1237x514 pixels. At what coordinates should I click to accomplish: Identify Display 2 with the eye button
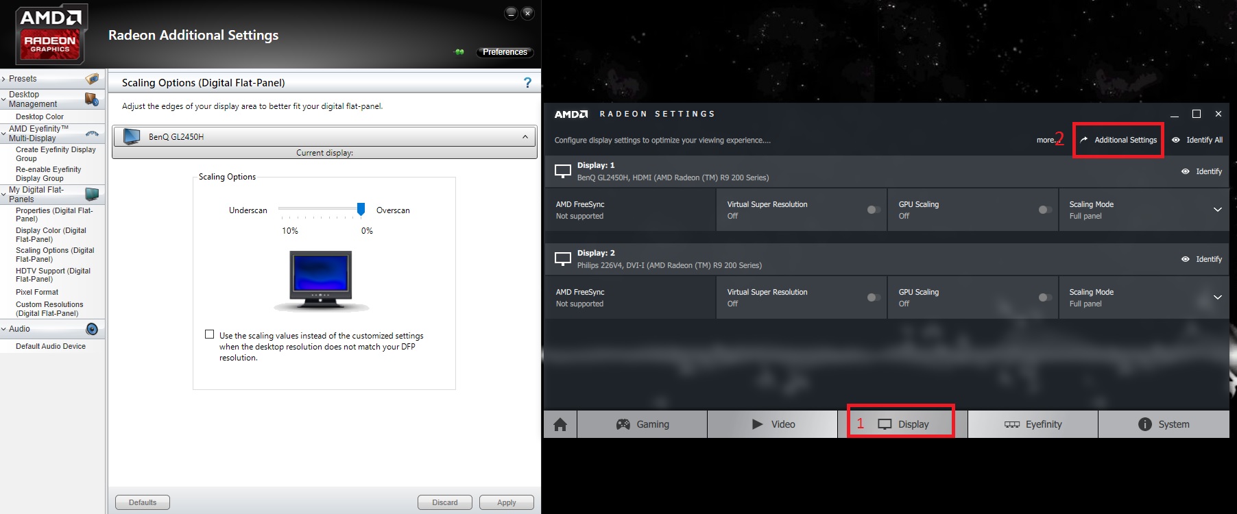pyautogui.click(x=1201, y=259)
